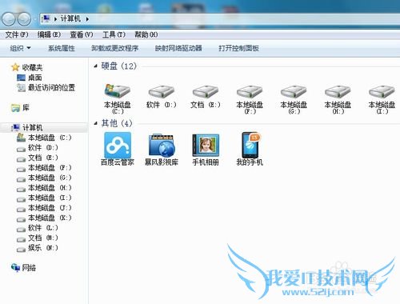Open the 文件(F) menu
This screenshot has width=400, height=304.
point(17,34)
